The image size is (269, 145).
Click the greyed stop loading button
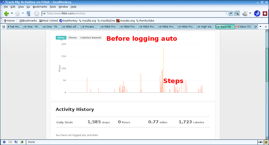click(x=37, y=13)
